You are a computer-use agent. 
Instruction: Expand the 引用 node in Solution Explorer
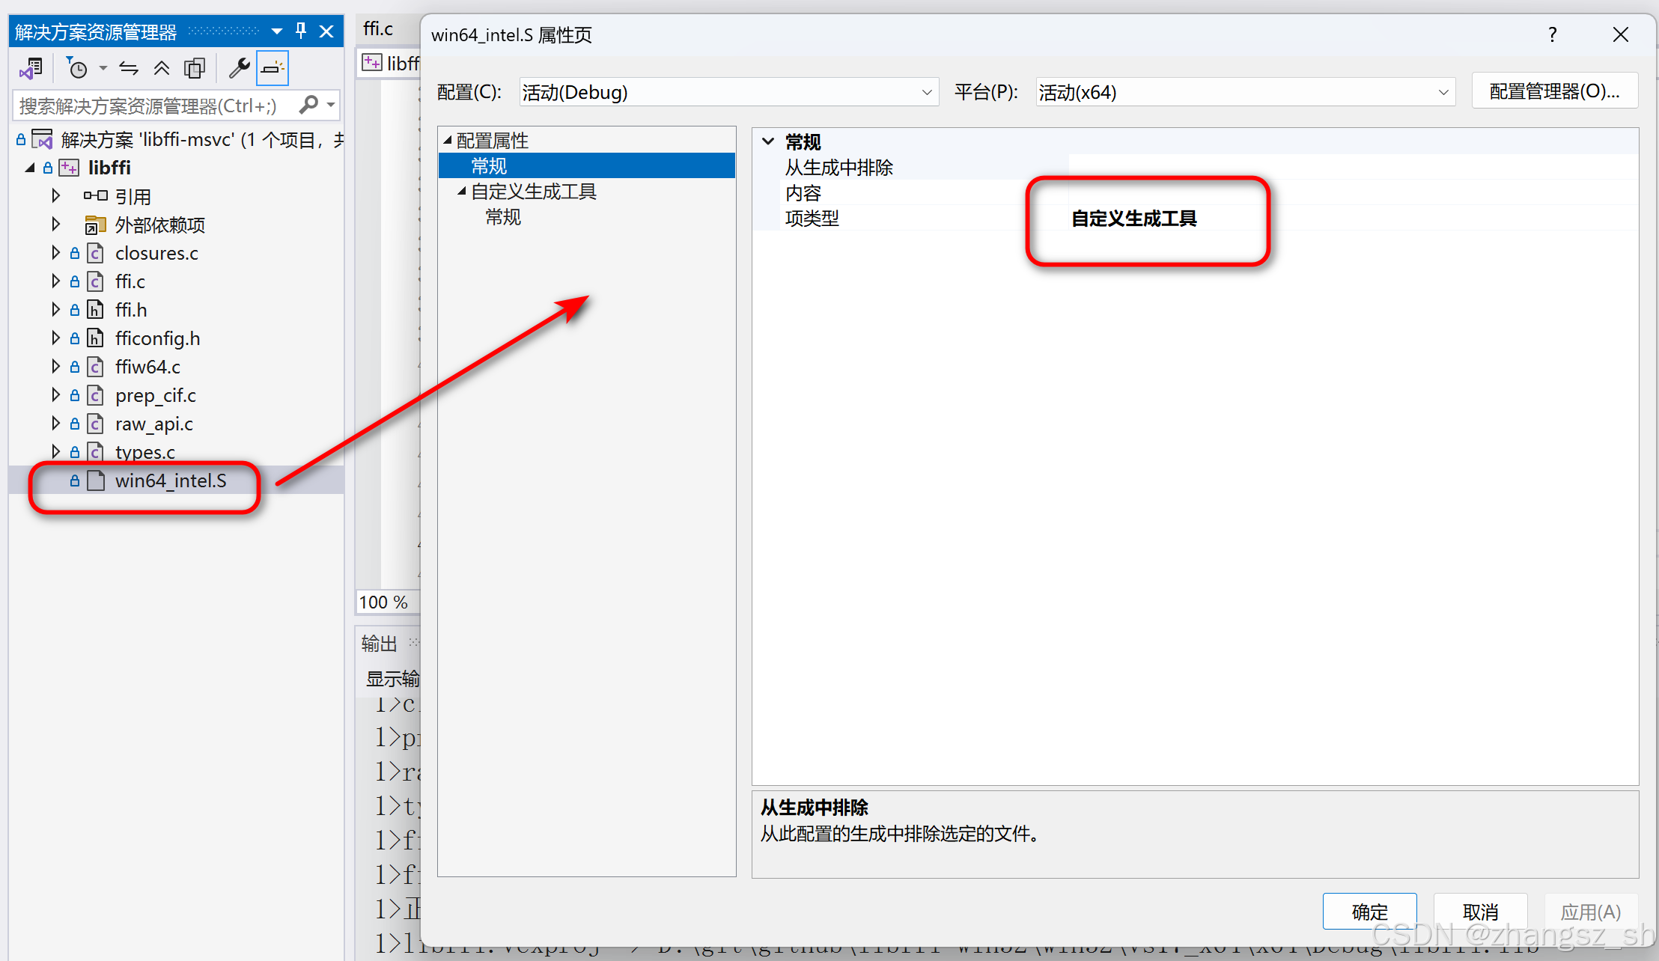tap(55, 195)
